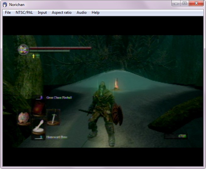Click the green stamina bar
The height and width of the screenshot is (169, 206).
click(50, 51)
